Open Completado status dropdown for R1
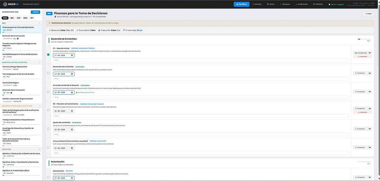 click(362, 53)
